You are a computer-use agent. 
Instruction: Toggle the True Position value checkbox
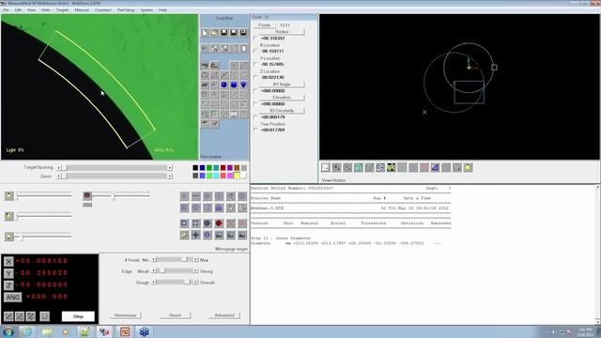tap(255, 130)
